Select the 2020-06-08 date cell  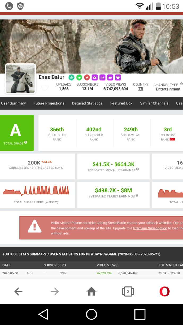tap(10, 273)
